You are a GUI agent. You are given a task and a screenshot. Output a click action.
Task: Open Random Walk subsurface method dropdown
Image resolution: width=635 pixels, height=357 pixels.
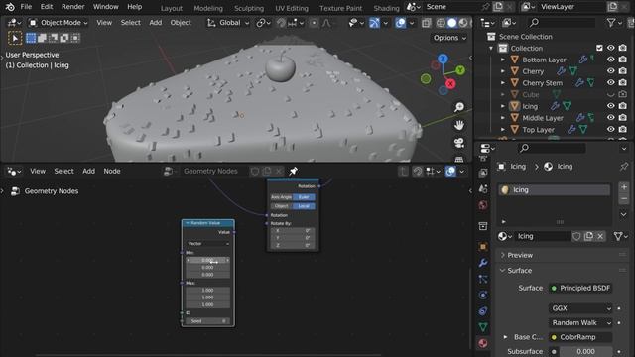click(x=580, y=322)
